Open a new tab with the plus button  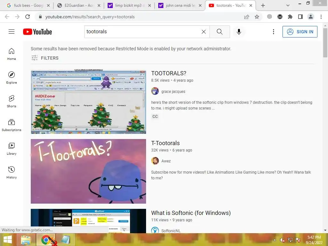click(263, 5)
